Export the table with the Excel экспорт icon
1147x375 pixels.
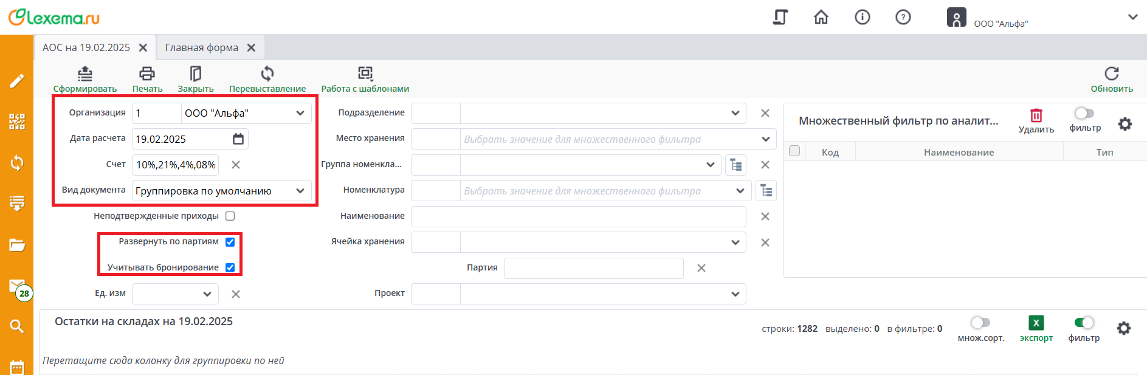click(1036, 323)
